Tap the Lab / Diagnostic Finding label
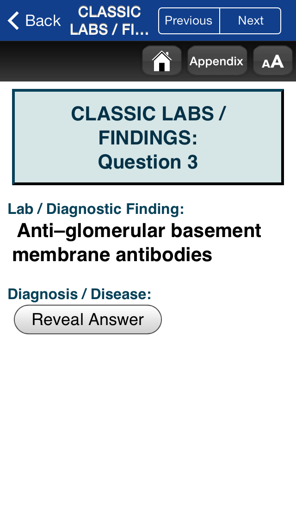Viewport: 296px width, 526px height. point(96,209)
